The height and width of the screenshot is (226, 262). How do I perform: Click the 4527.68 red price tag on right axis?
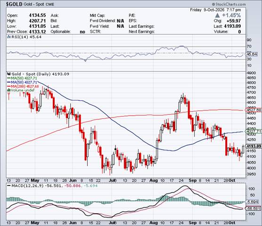tap(254, 110)
